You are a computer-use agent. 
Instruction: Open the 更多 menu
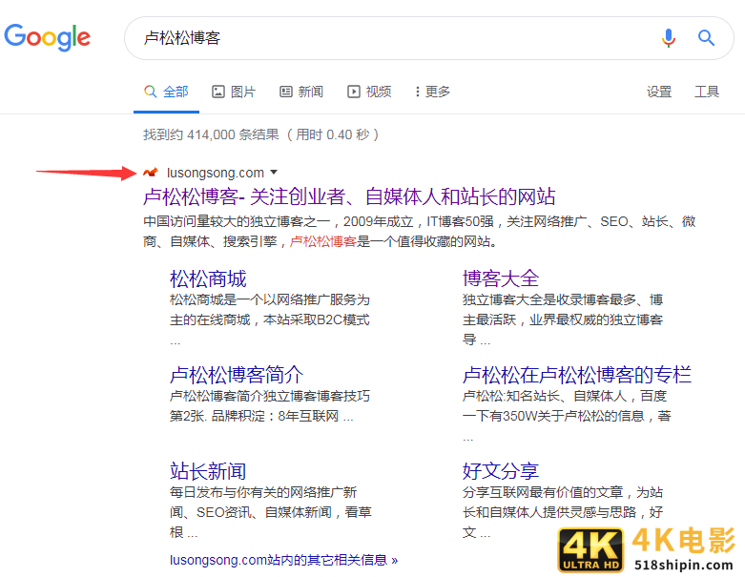(x=432, y=92)
